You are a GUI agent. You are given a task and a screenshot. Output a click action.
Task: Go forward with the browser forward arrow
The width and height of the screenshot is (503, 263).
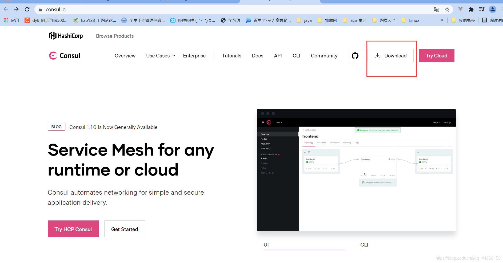[17, 9]
